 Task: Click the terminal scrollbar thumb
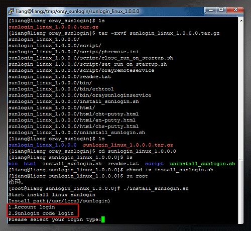click(x=241, y=192)
